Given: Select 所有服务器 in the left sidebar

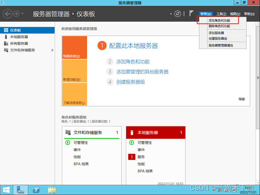Looking at the screenshot, I should [x=27, y=44].
